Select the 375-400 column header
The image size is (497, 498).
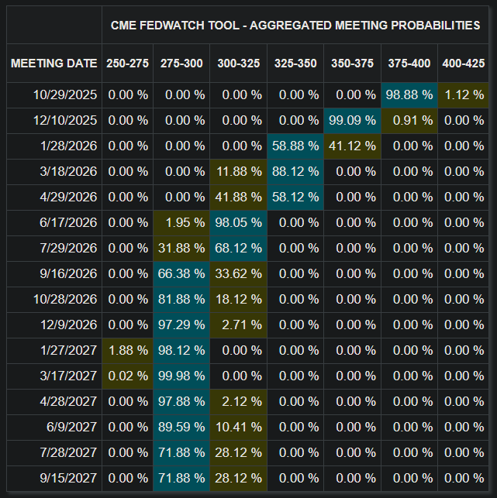coord(409,64)
